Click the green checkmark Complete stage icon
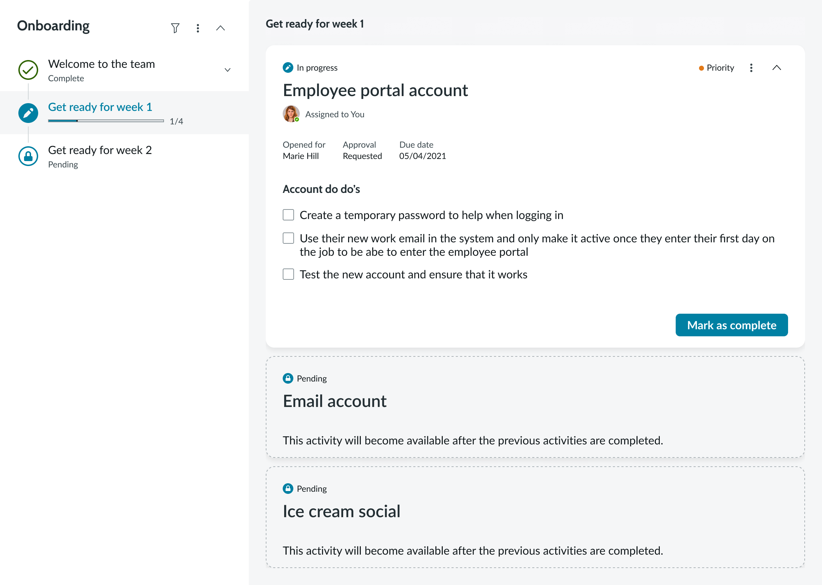822x585 pixels. (x=28, y=70)
